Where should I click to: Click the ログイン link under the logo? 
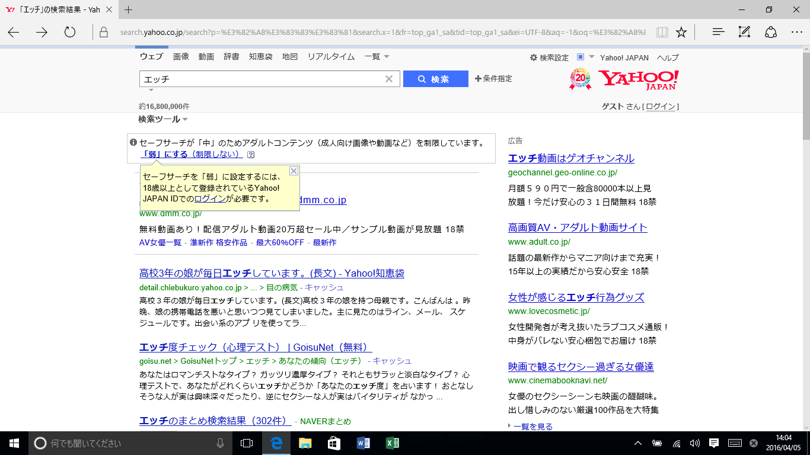coord(661,107)
